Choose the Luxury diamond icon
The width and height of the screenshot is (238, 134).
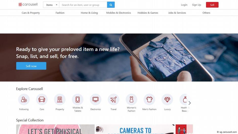tap(167, 100)
